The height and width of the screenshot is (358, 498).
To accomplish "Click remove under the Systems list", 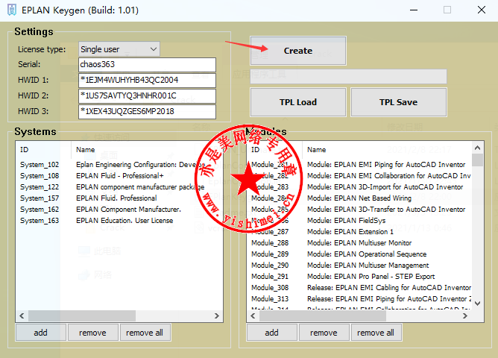I will [92, 333].
